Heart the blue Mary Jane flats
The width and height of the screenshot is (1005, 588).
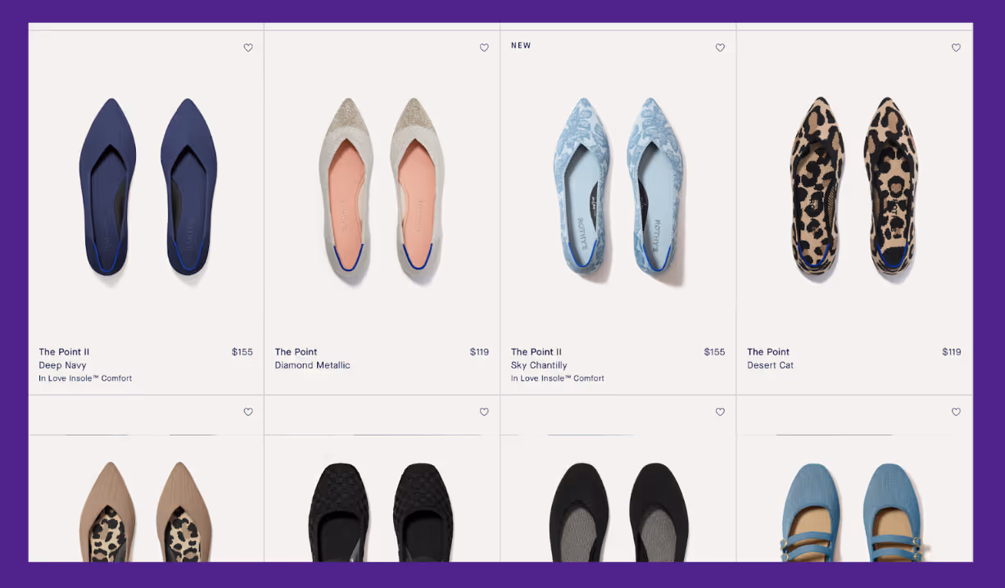click(x=956, y=412)
